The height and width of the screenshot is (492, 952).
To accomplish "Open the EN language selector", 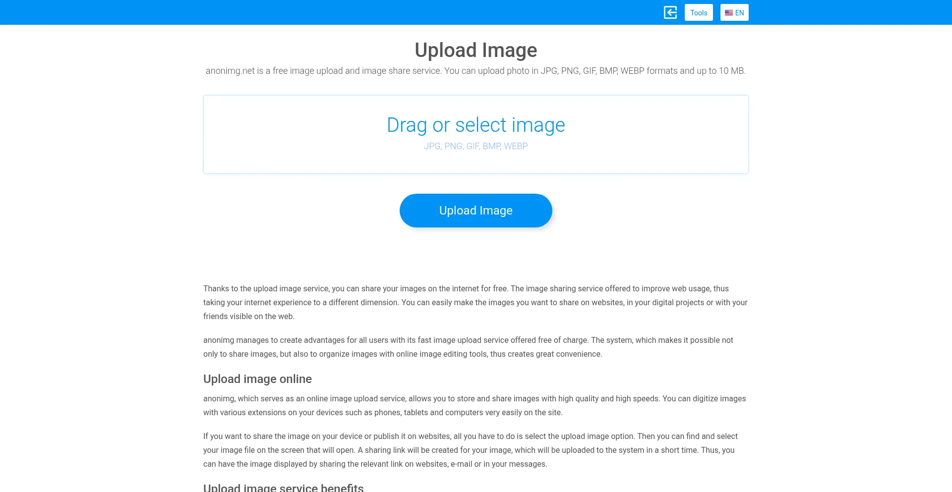I will tap(734, 12).
